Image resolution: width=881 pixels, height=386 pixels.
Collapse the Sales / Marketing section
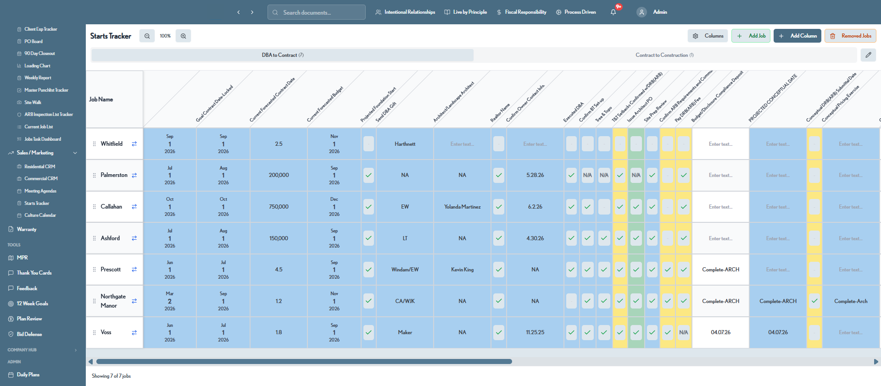(75, 153)
